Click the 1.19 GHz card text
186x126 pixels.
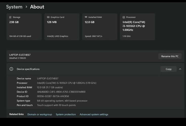coord(127,36)
